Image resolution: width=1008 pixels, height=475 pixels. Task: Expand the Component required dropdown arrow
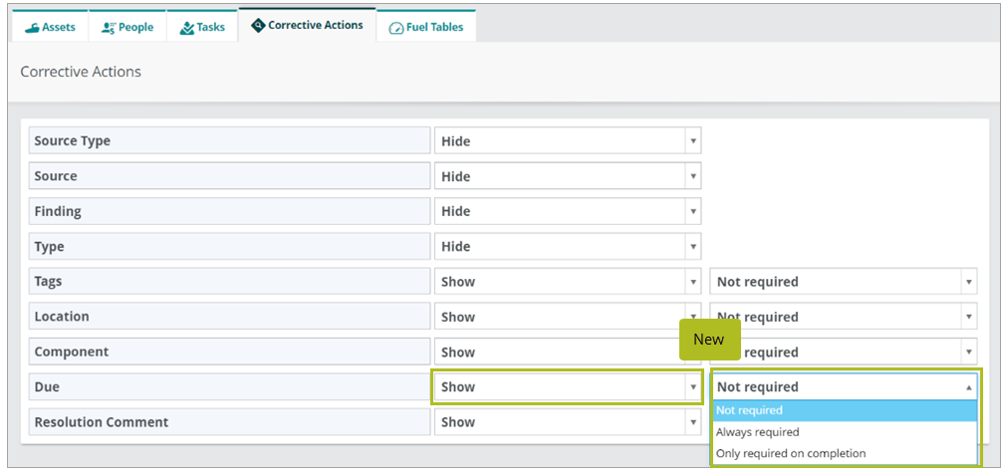968,353
